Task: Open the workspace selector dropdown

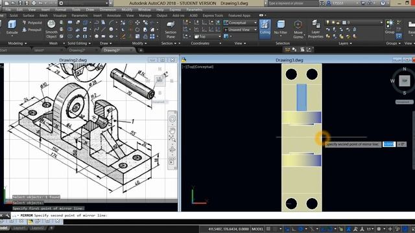Action: pos(84,3)
